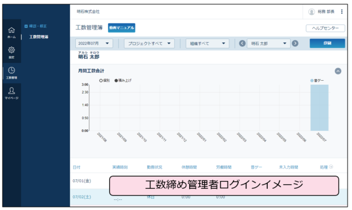Select the 工数管理 clock icon
Image resolution: width=352 pixels, height=210 pixels.
pyautogui.click(x=12, y=70)
